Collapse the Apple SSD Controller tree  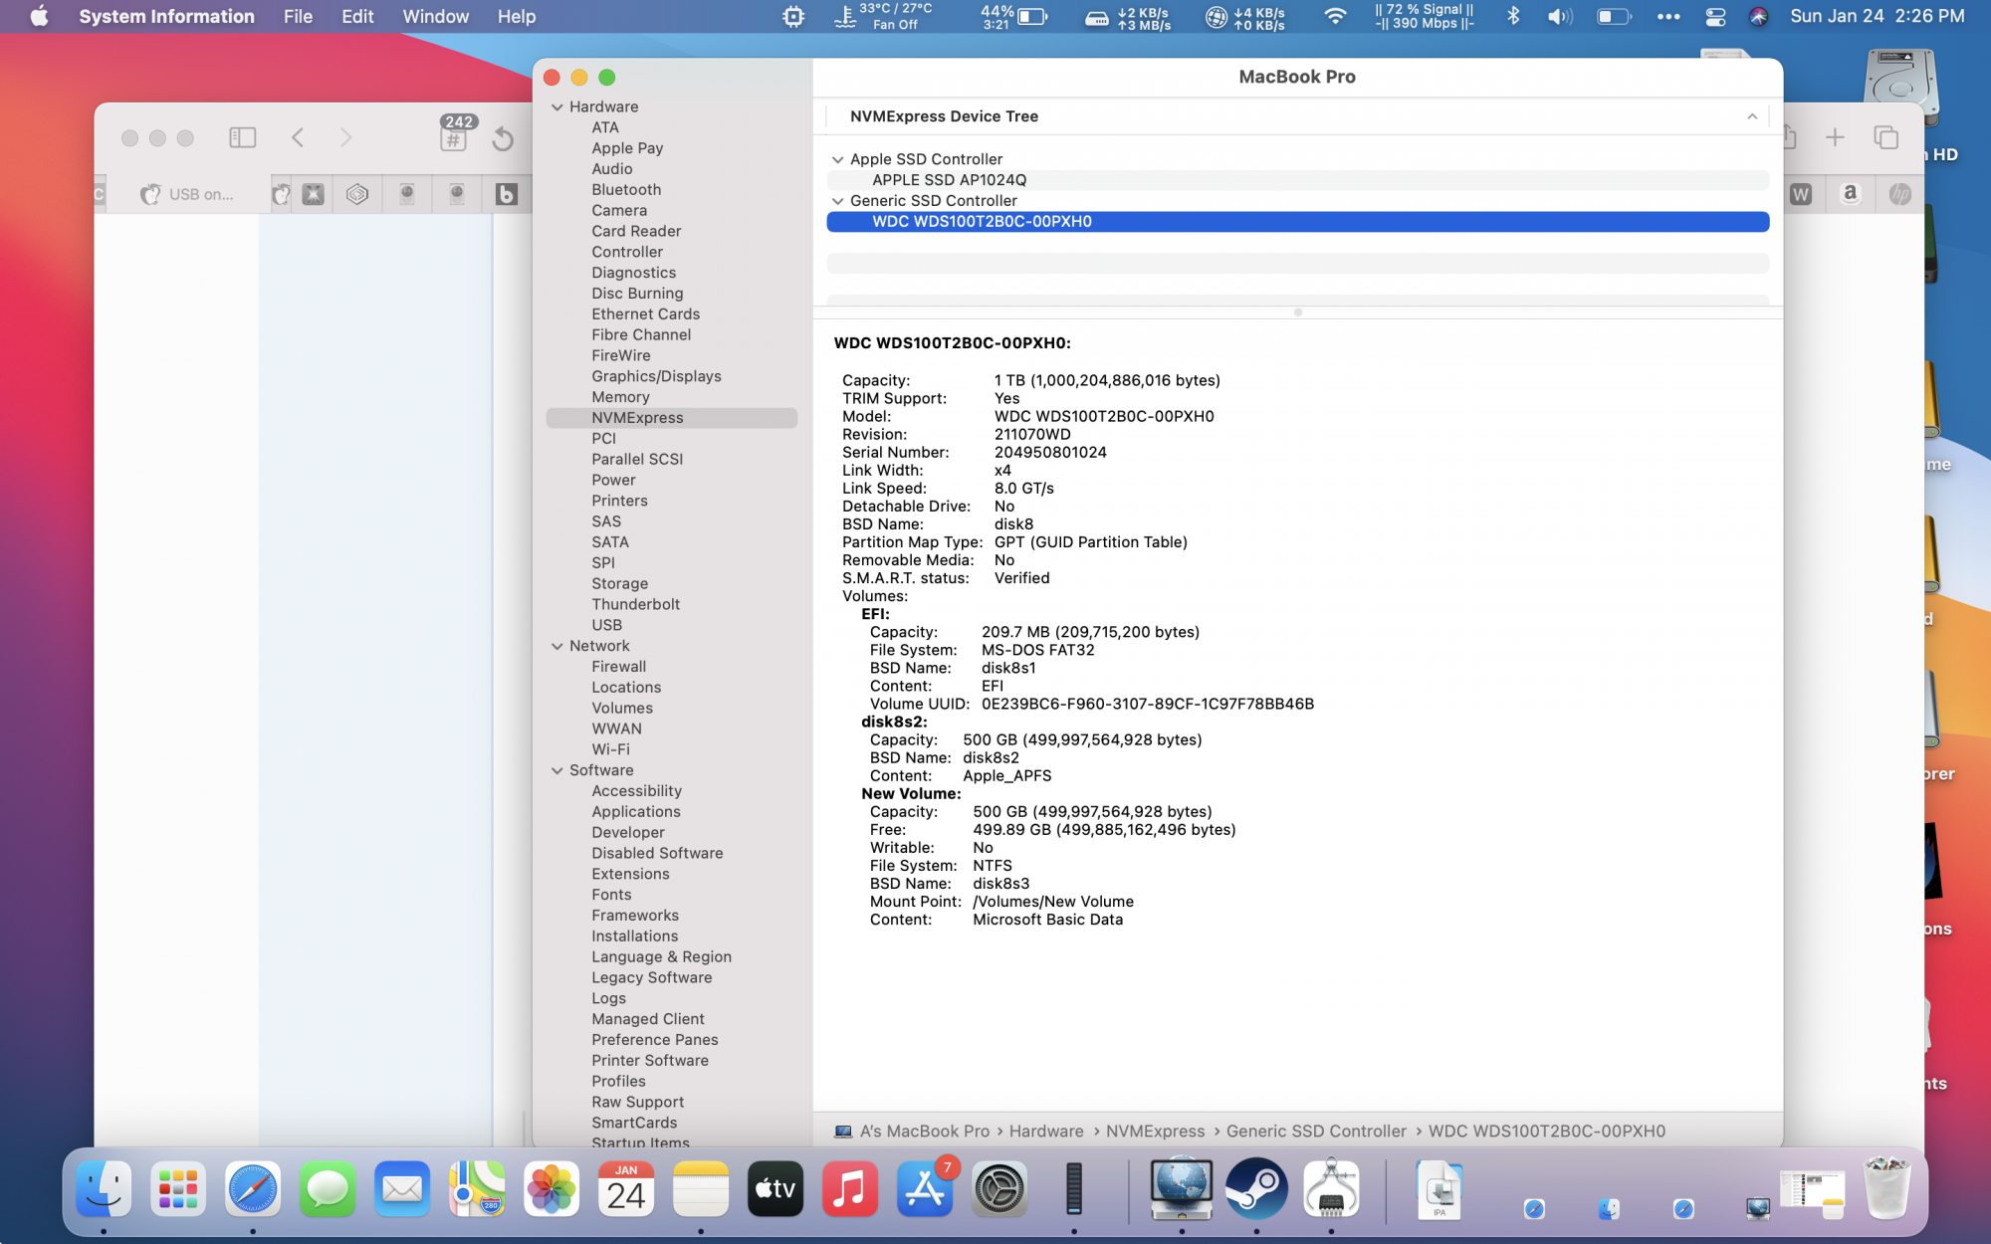click(837, 159)
